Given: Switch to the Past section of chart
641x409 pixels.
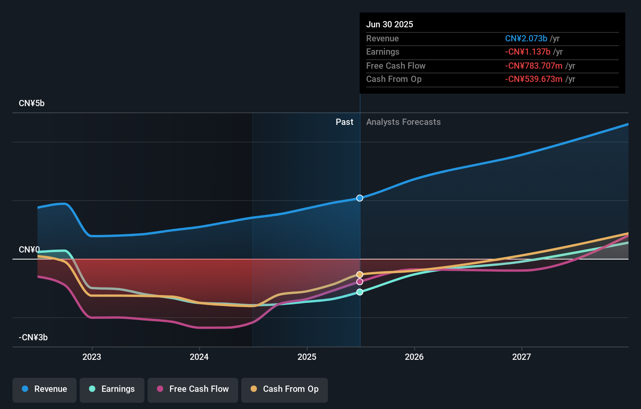Looking at the screenshot, I should 344,122.
